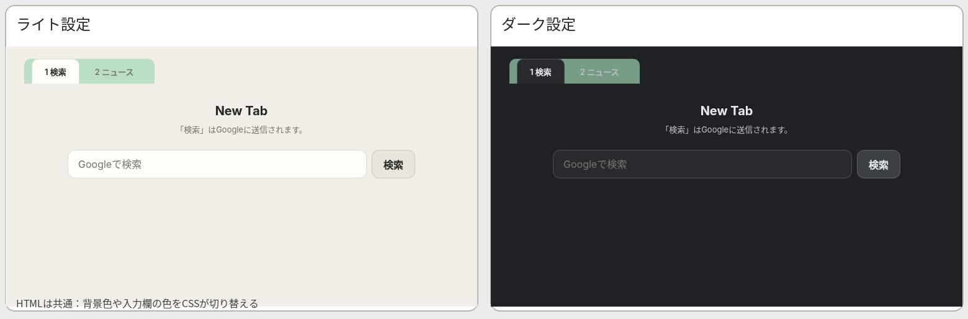
Task: Click the 検索 button in the light panel
Action: tap(393, 164)
